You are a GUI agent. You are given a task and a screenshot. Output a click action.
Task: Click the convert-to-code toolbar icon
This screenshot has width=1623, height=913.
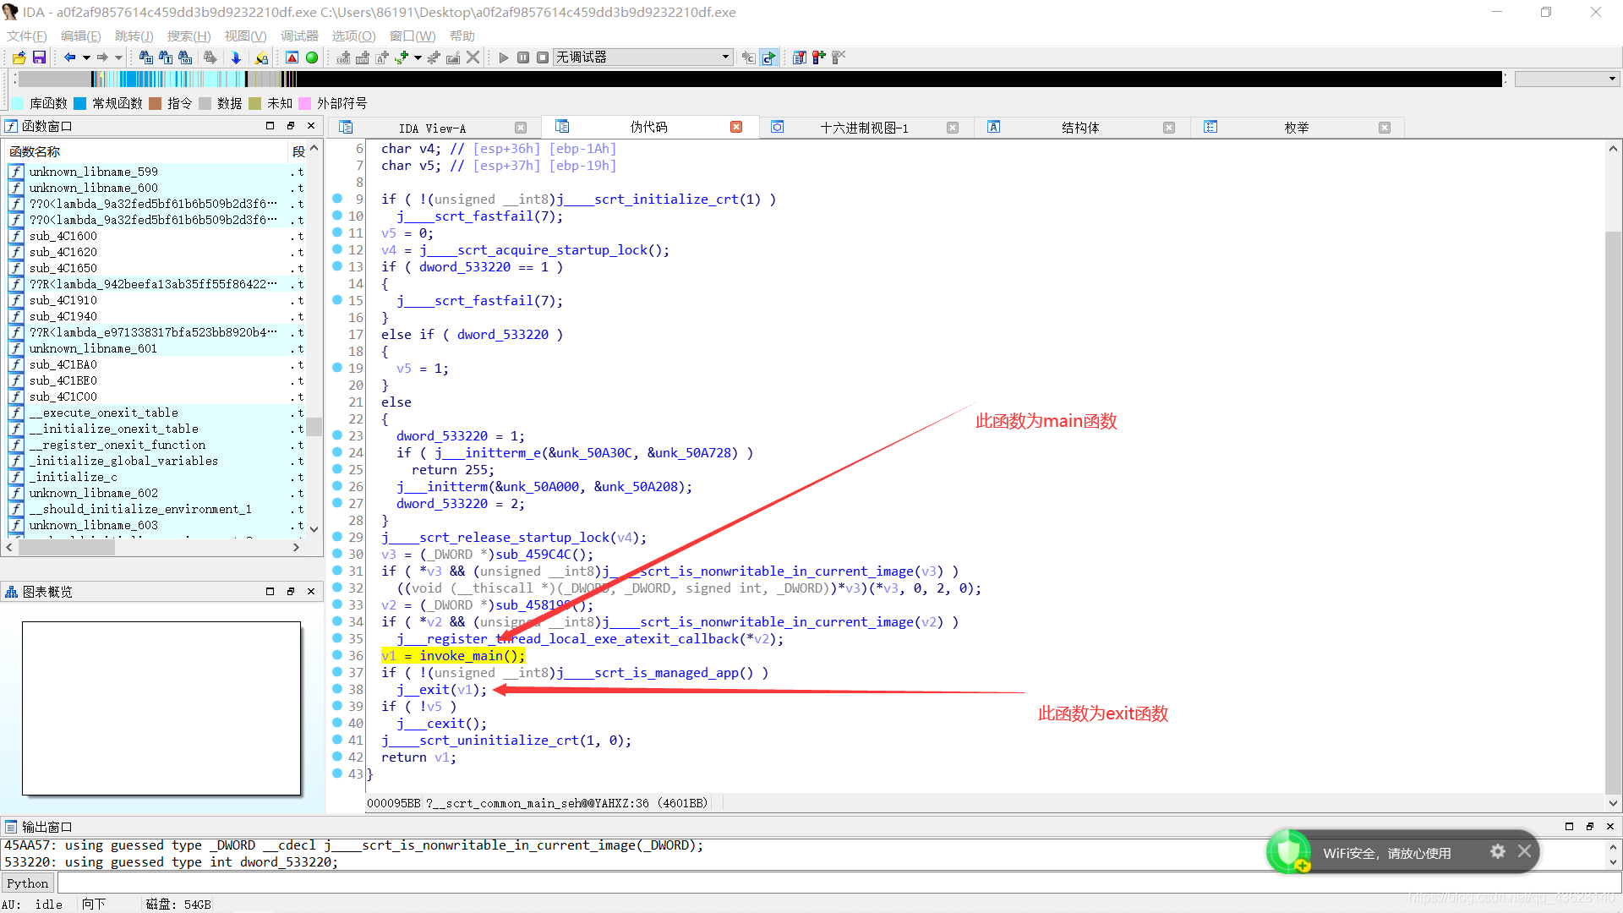click(343, 57)
